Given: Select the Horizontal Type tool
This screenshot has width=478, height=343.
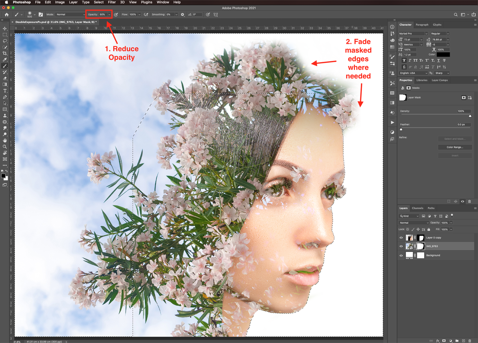Looking at the screenshot, I should pyautogui.click(x=5, y=91).
